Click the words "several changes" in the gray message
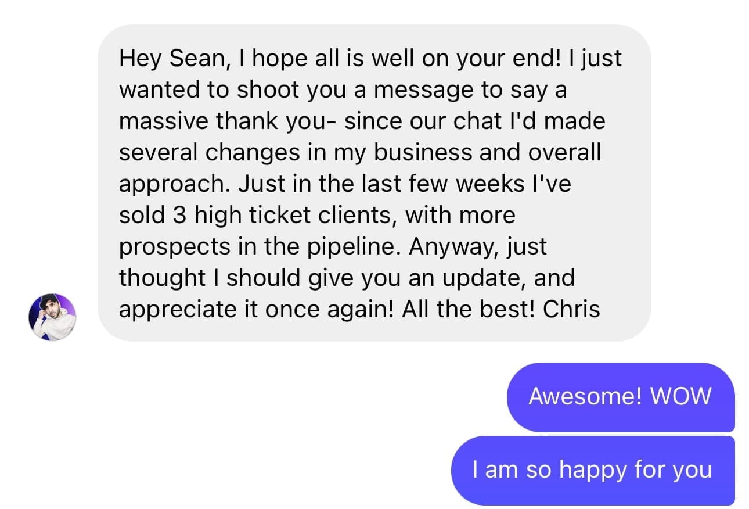The image size is (749, 509). [x=204, y=153]
